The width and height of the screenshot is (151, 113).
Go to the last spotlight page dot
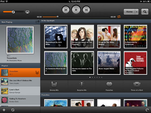[x=102, y=77]
